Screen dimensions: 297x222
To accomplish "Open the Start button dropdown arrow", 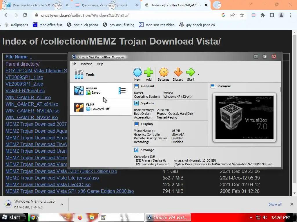I will (198, 74).
